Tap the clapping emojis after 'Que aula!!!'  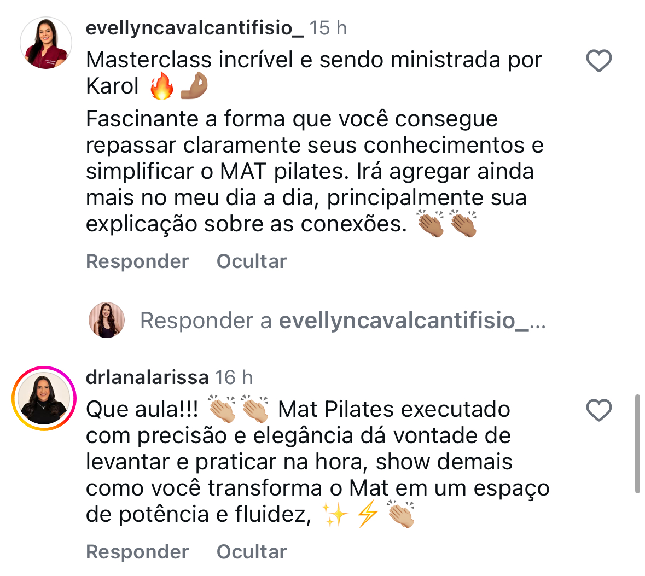238,409
